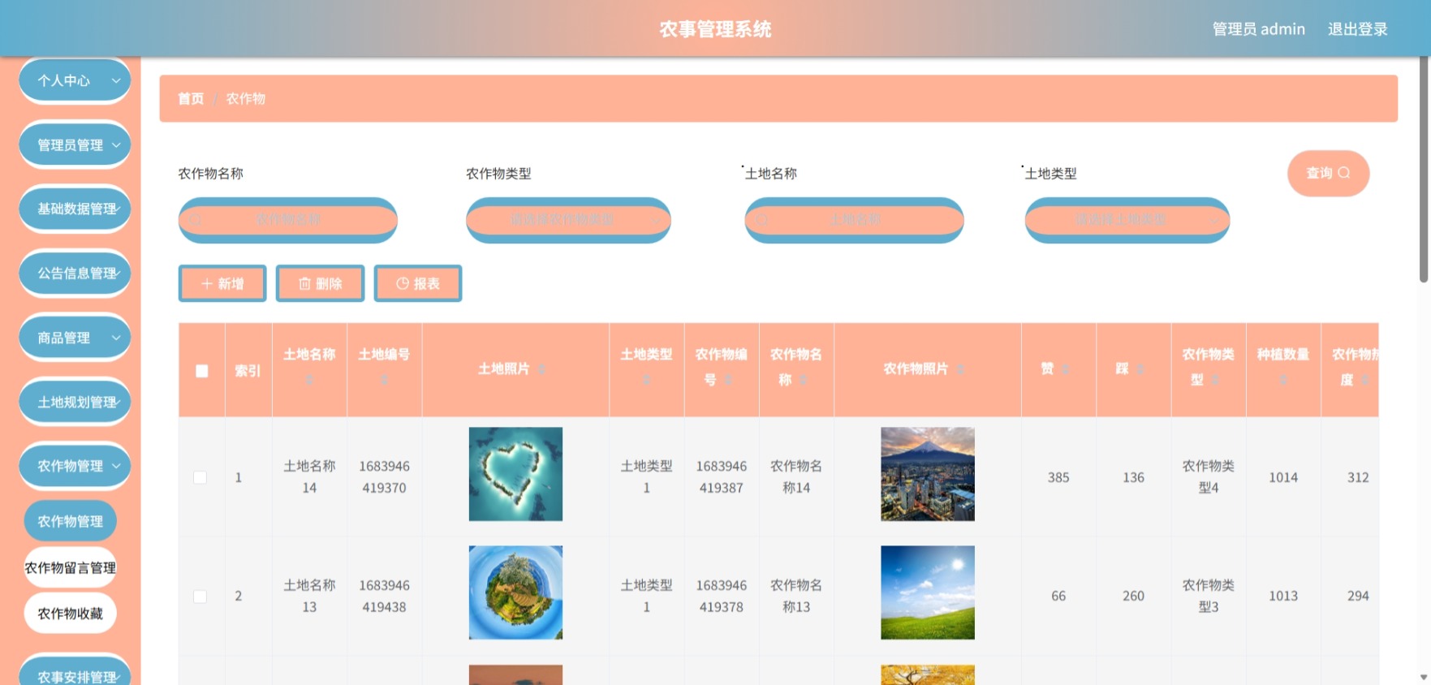Click the 赞 value 385
The height and width of the screenshot is (685, 1431).
[1058, 478]
